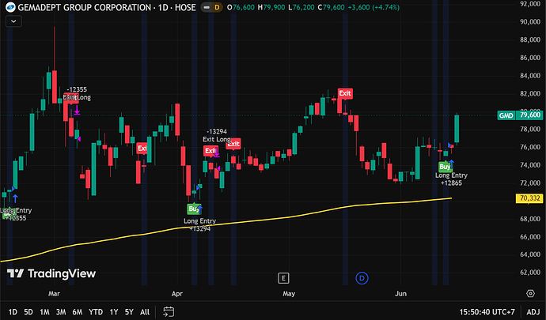Click the 62,000 price axis label
The image size is (546, 320).
[530, 273]
